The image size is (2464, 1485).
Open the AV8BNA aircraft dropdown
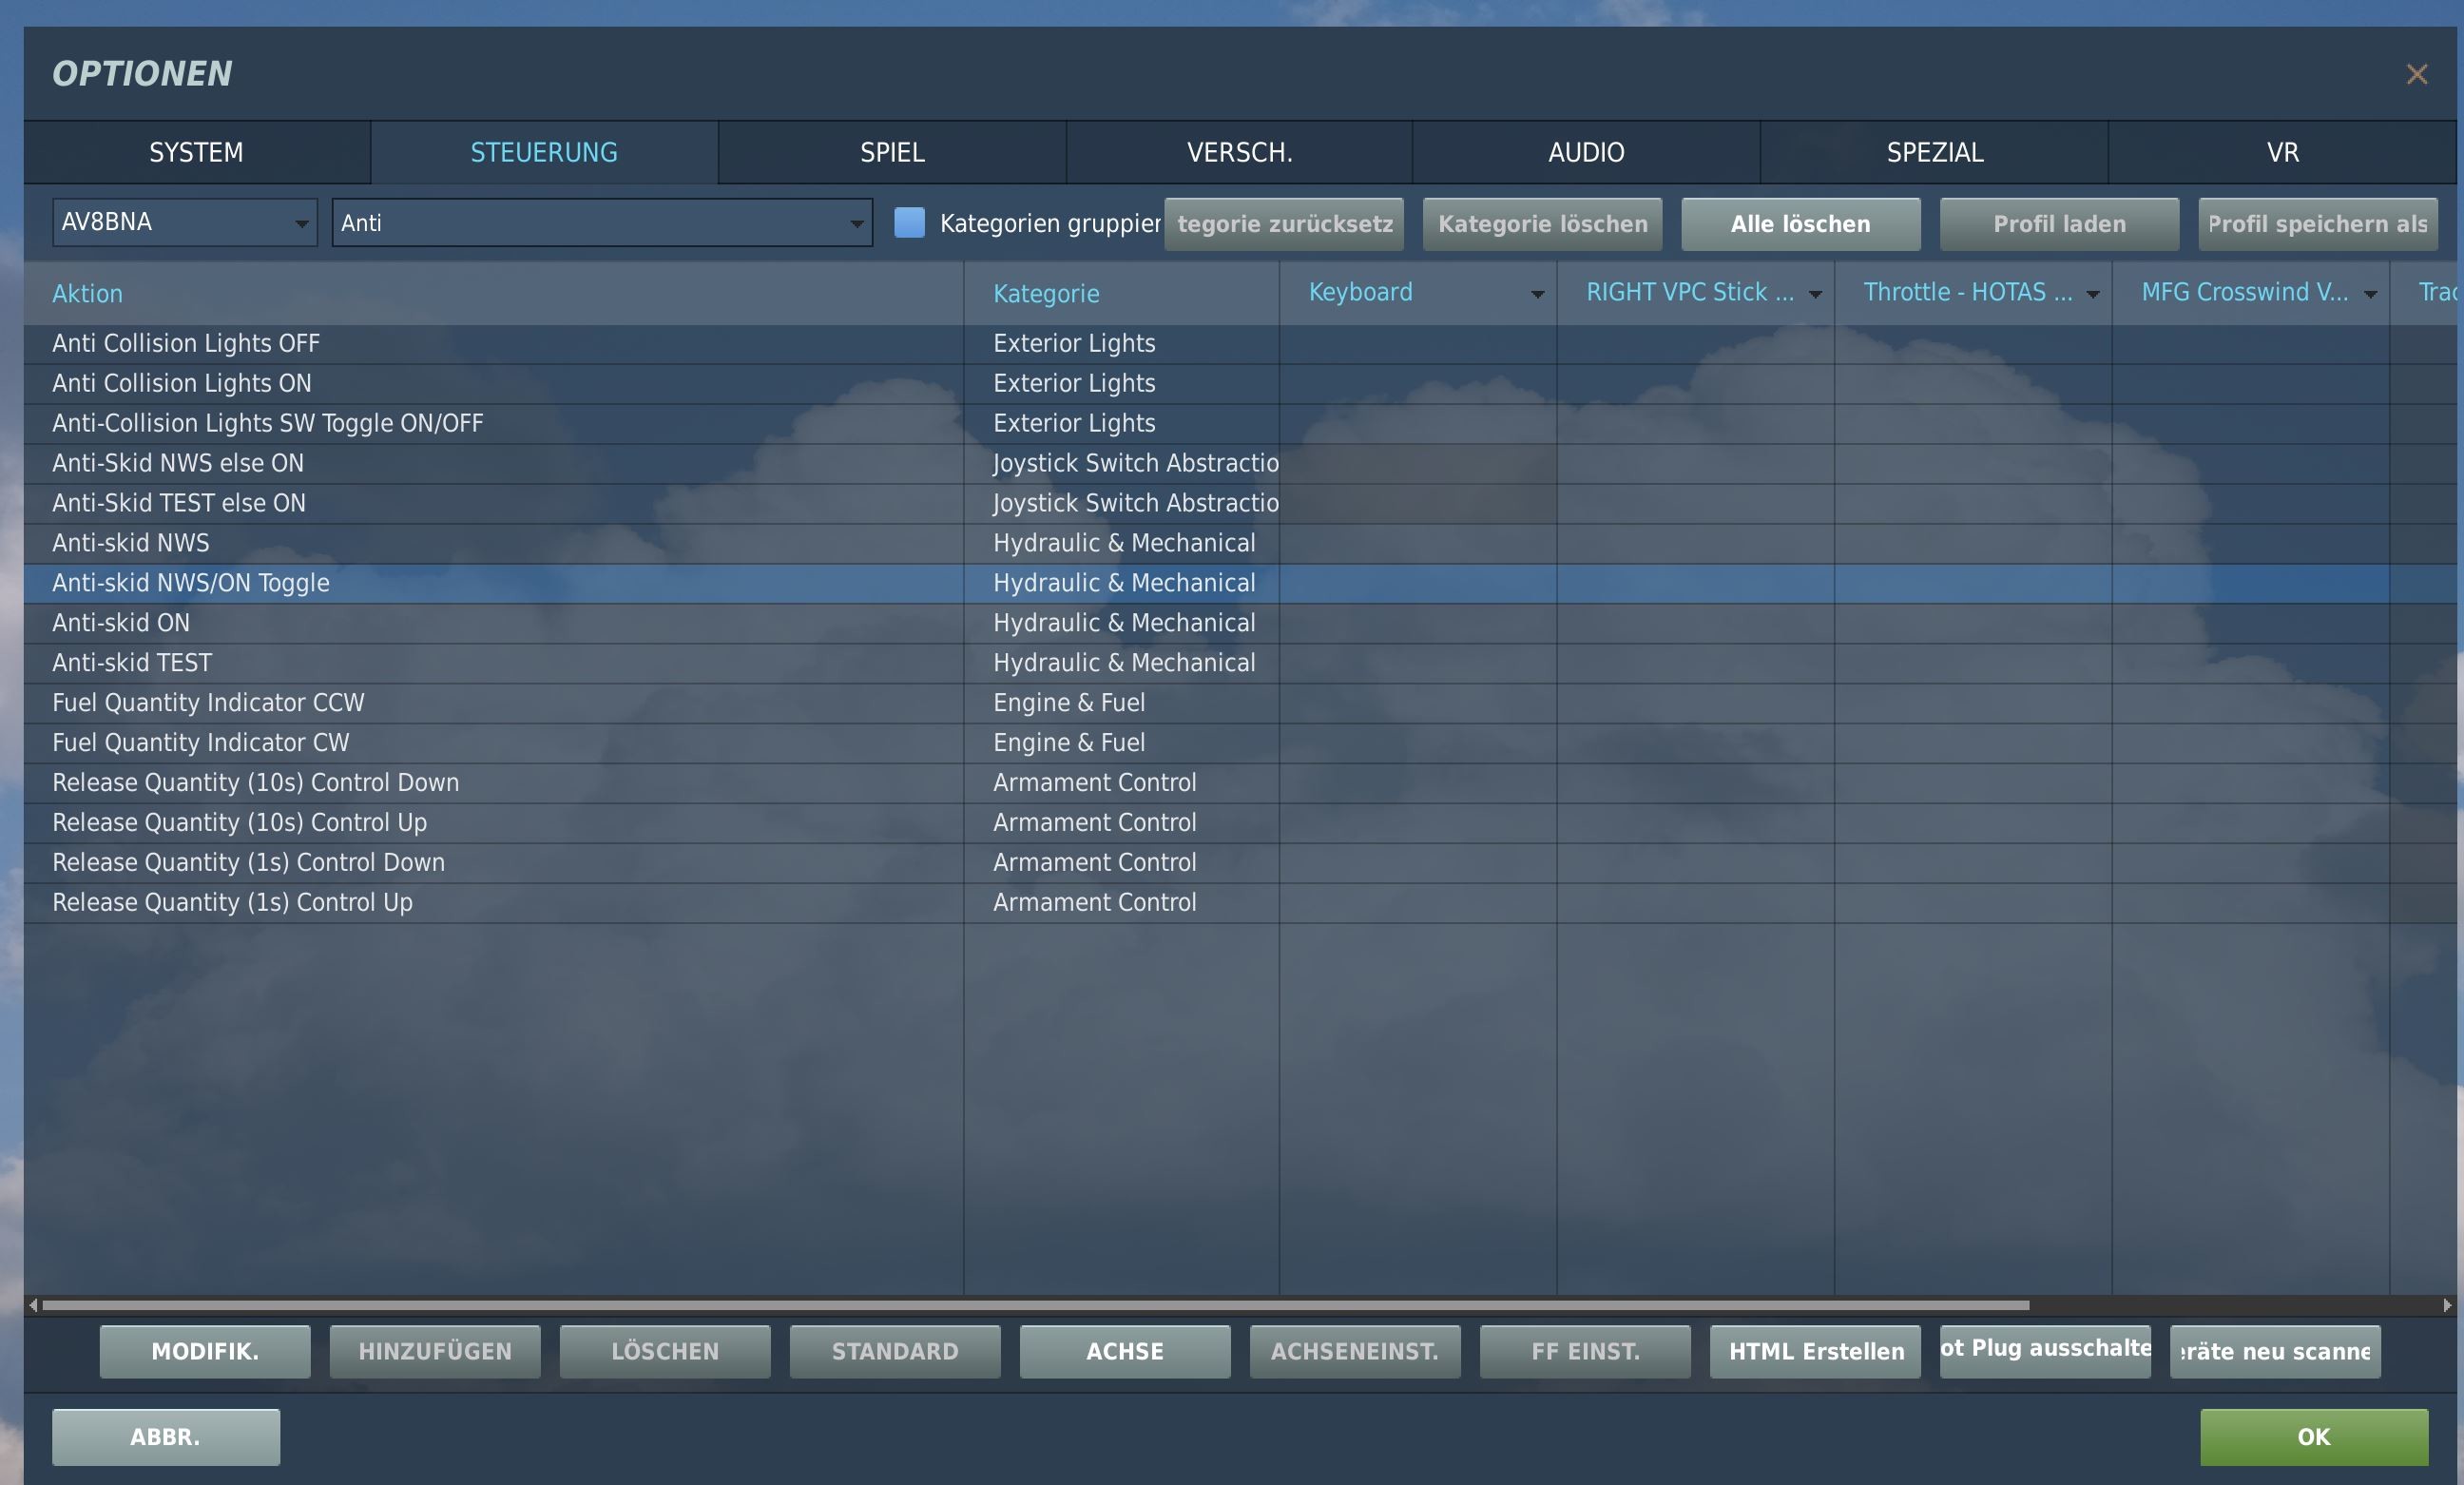[185, 222]
